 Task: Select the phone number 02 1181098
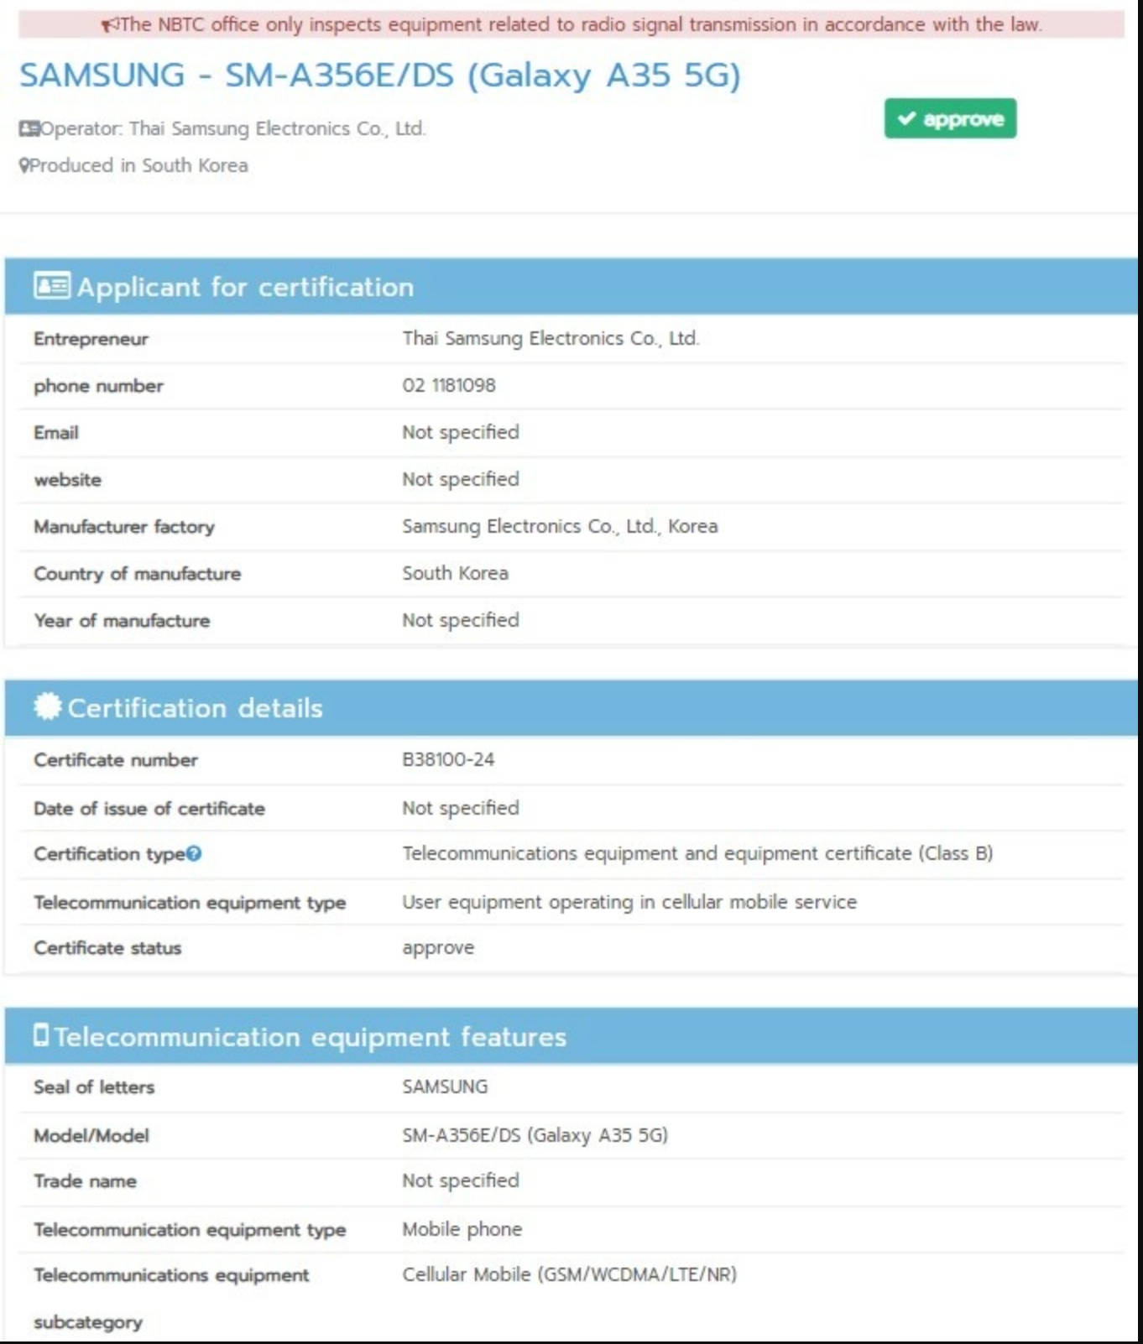point(449,386)
